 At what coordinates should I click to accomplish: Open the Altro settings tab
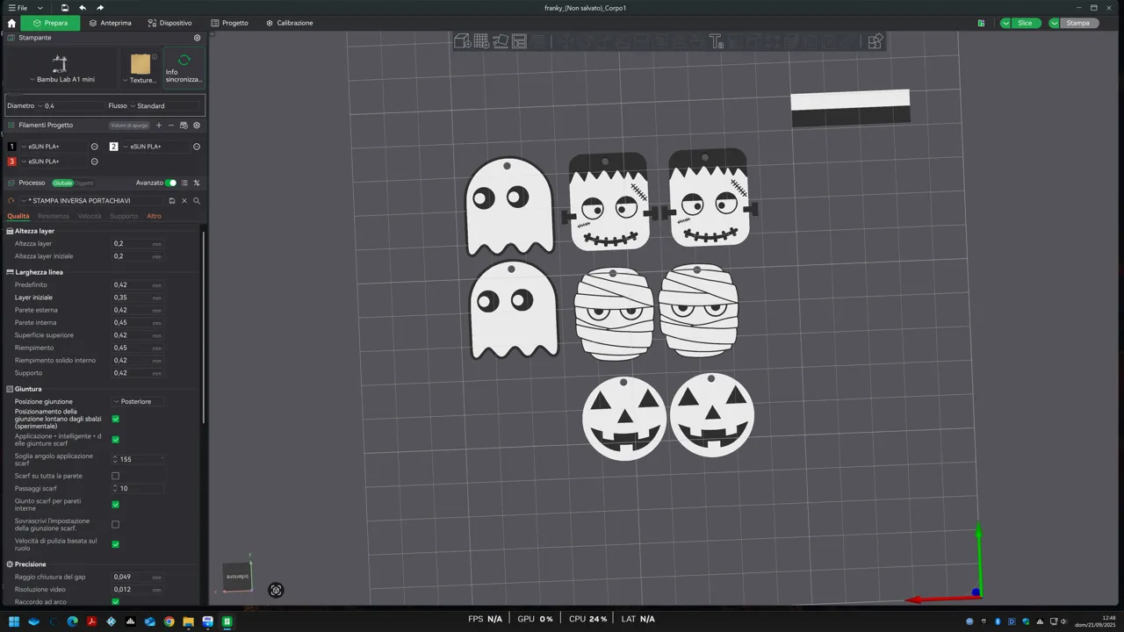pyautogui.click(x=154, y=216)
